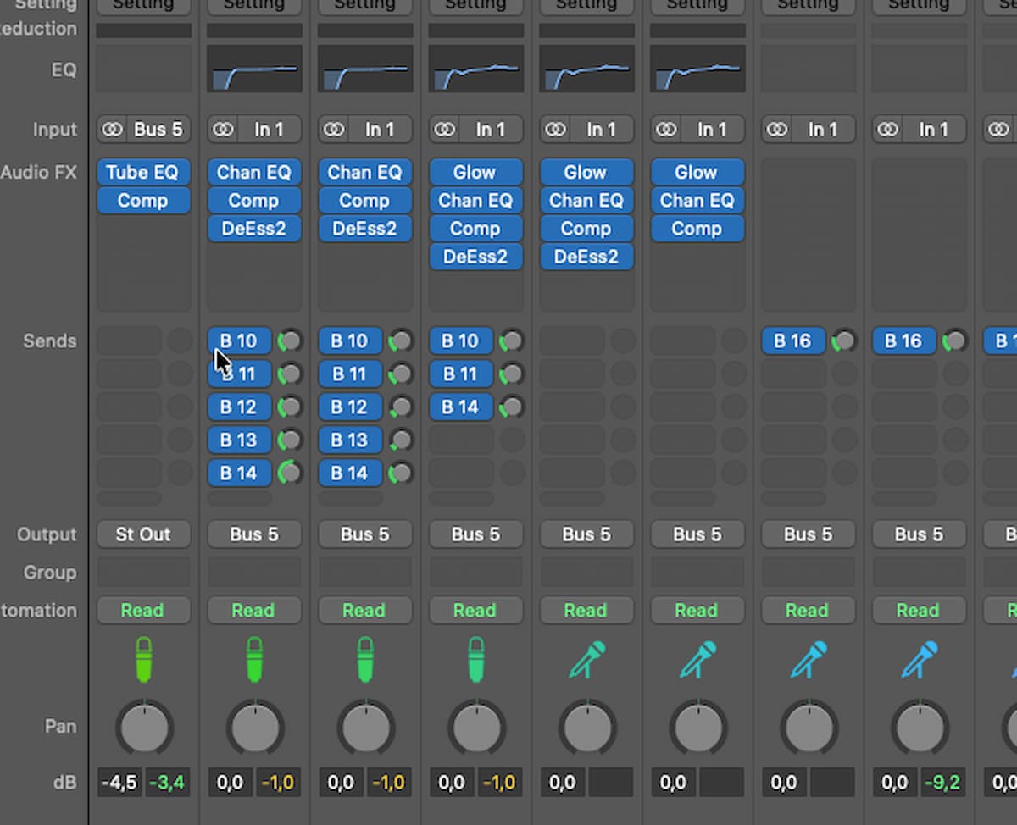Image resolution: width=1017 pixels, height=825 pixels.
Task: Open B 16 send slot on the strip peaking at -9,2
Action: pos(903,341)
